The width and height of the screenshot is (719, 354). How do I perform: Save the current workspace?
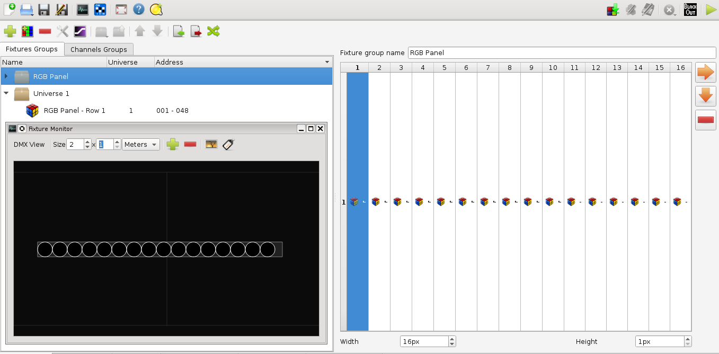point(45,9)
